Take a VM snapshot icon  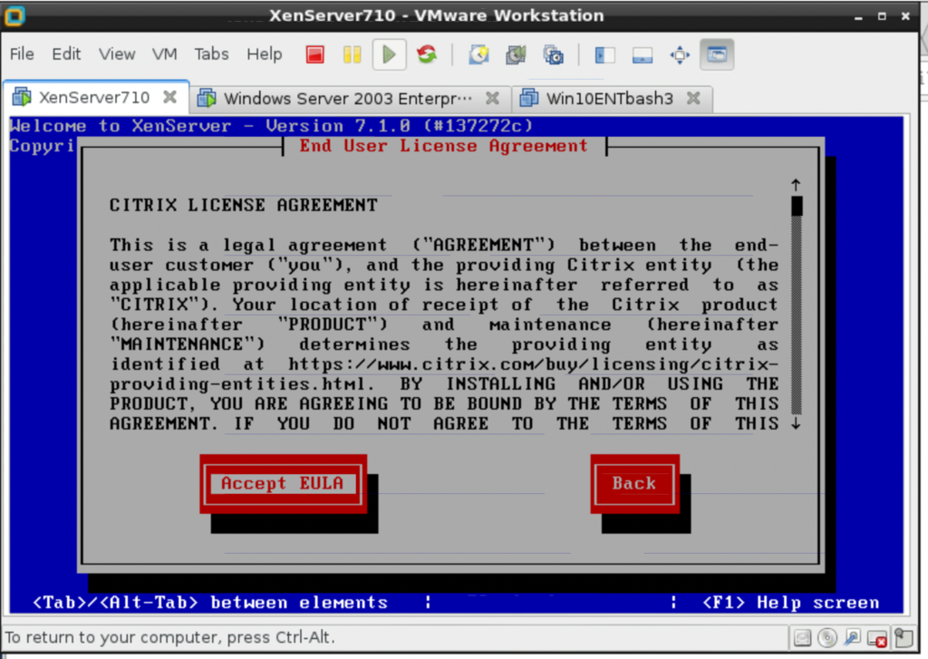(x=478, y=55)
